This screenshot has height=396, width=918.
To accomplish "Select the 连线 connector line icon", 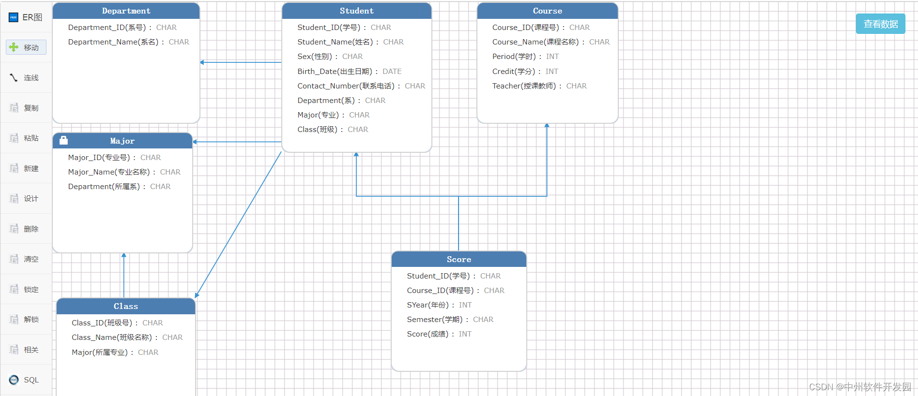I will click(14, 77).
